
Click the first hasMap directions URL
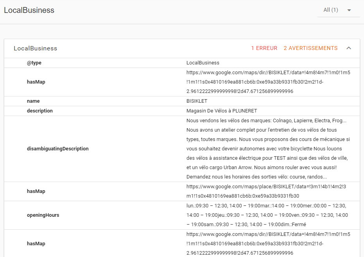pyautogui.click(x=268, y=82)
